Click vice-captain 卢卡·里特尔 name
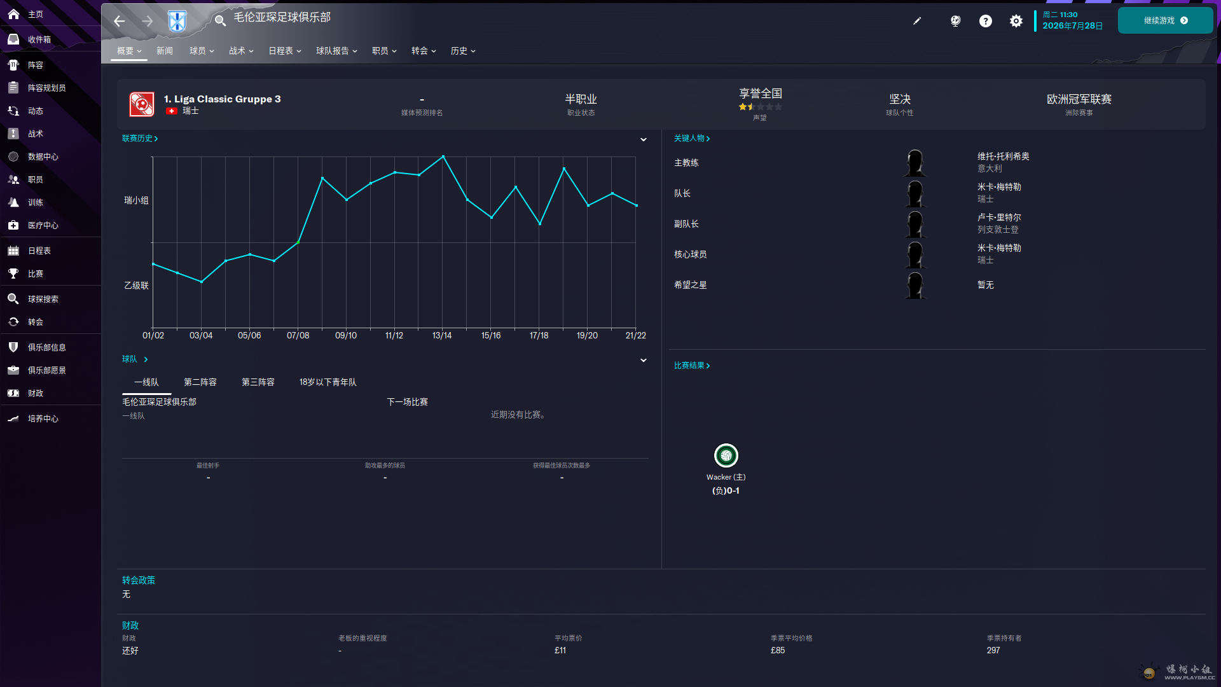Viewport: 1221px width, 687px height. tap(999, 218)
